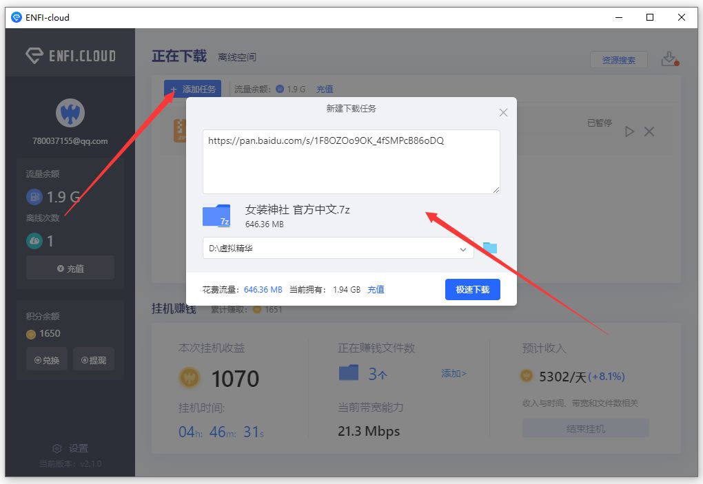Remove the paused task with the X icon
This screenshot has width=703, height=484.
(649, 131)
